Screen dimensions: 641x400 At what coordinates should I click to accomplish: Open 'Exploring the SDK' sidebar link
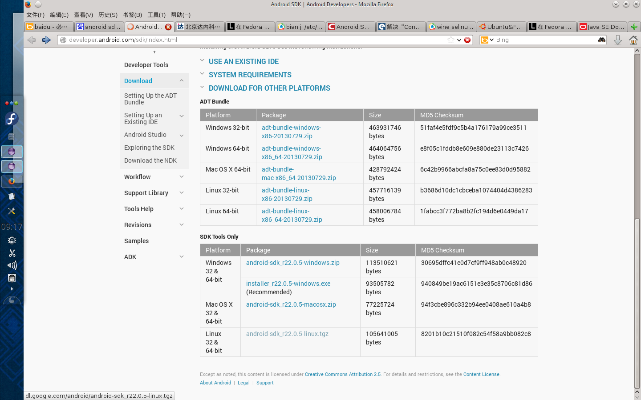(x=149, y=148)
